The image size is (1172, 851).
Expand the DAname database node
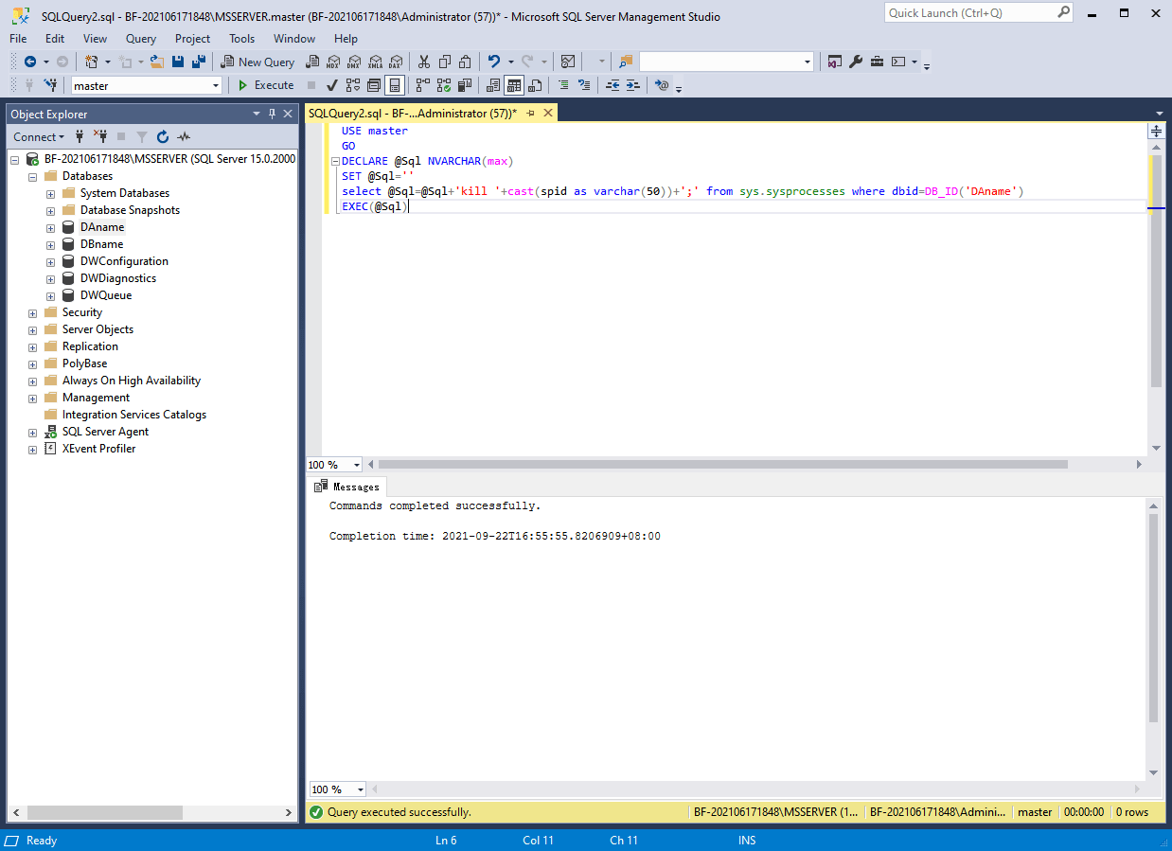coord(50,227)
